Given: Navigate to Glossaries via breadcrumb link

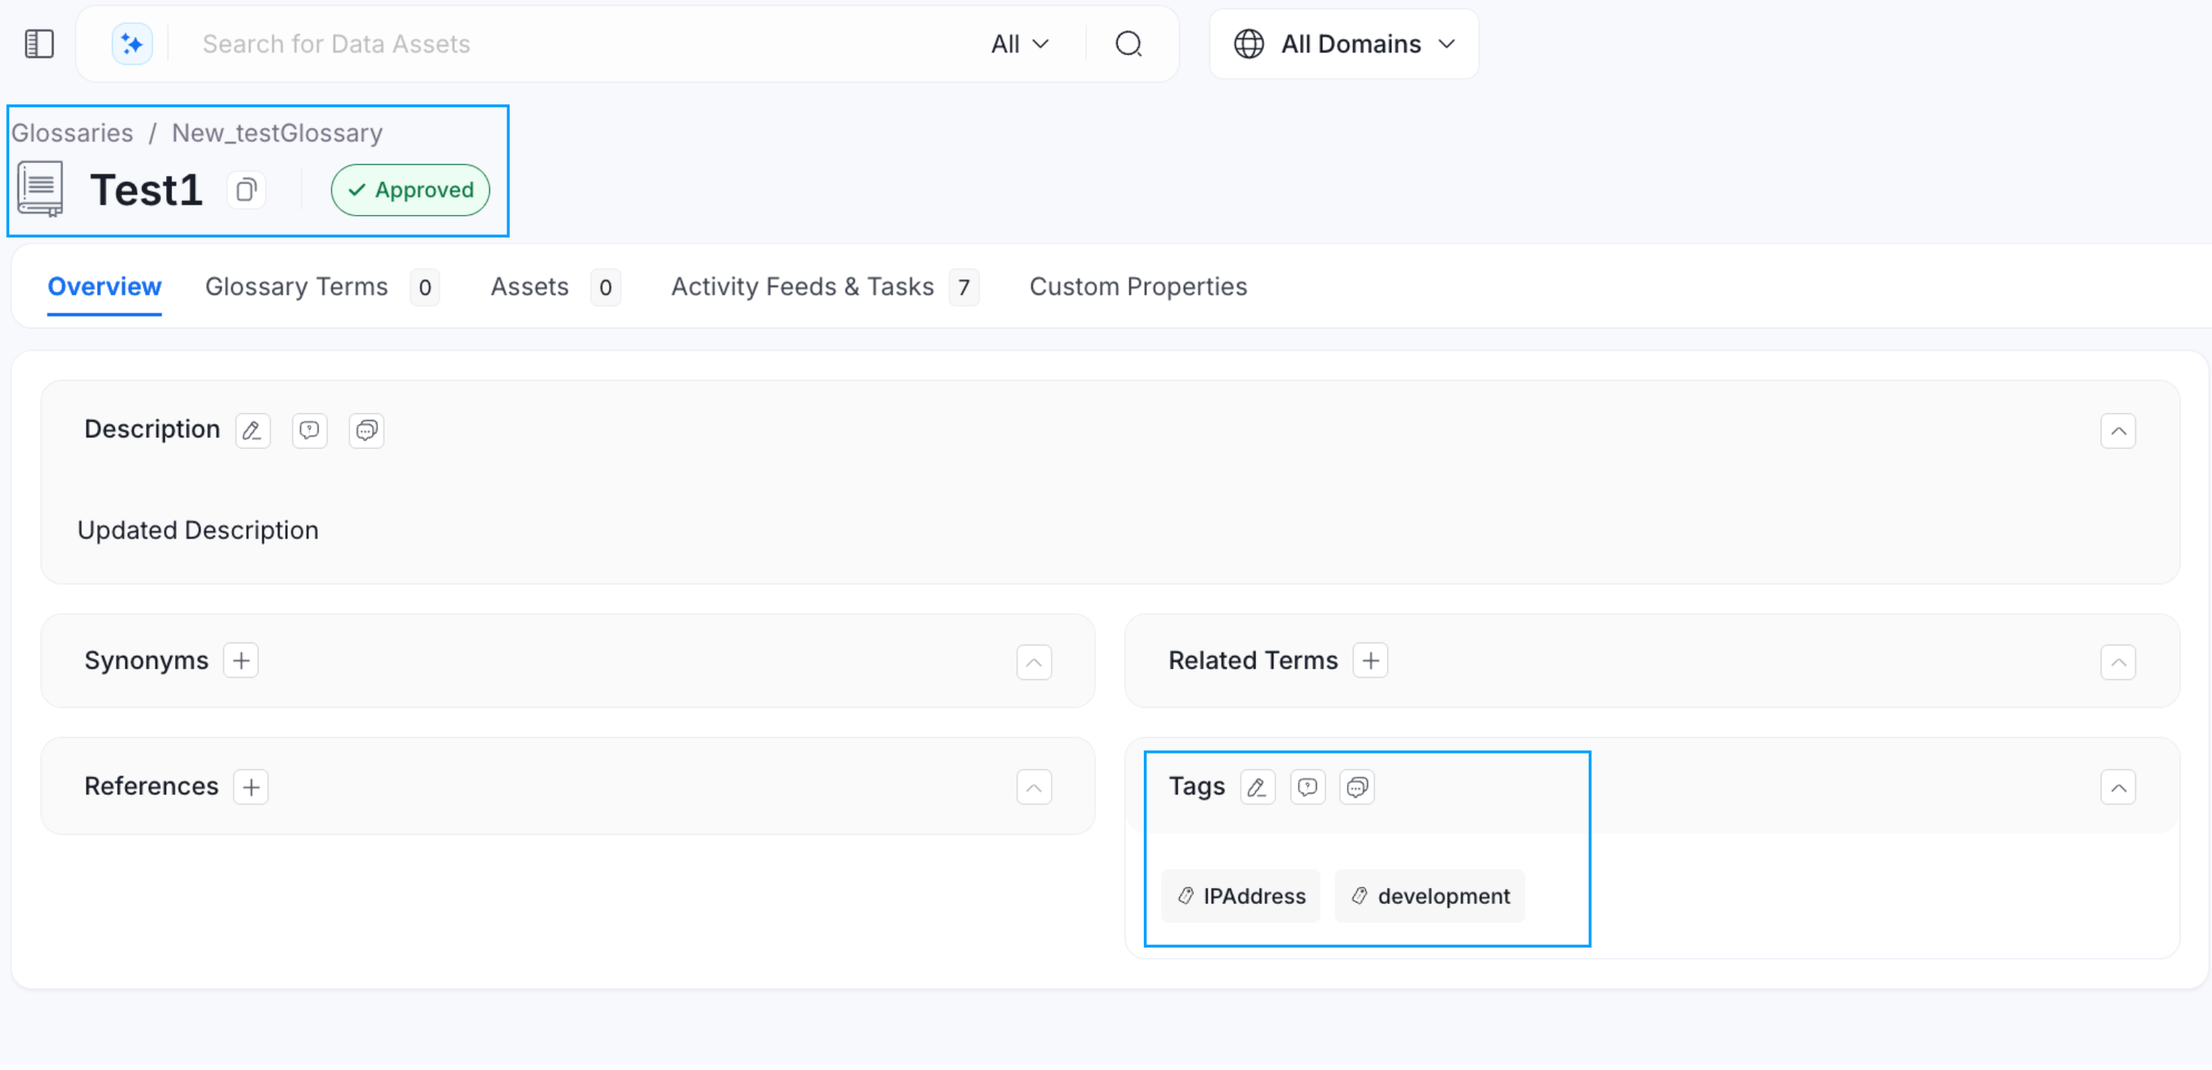Looking at the screenshot, I should click(72, 132).
